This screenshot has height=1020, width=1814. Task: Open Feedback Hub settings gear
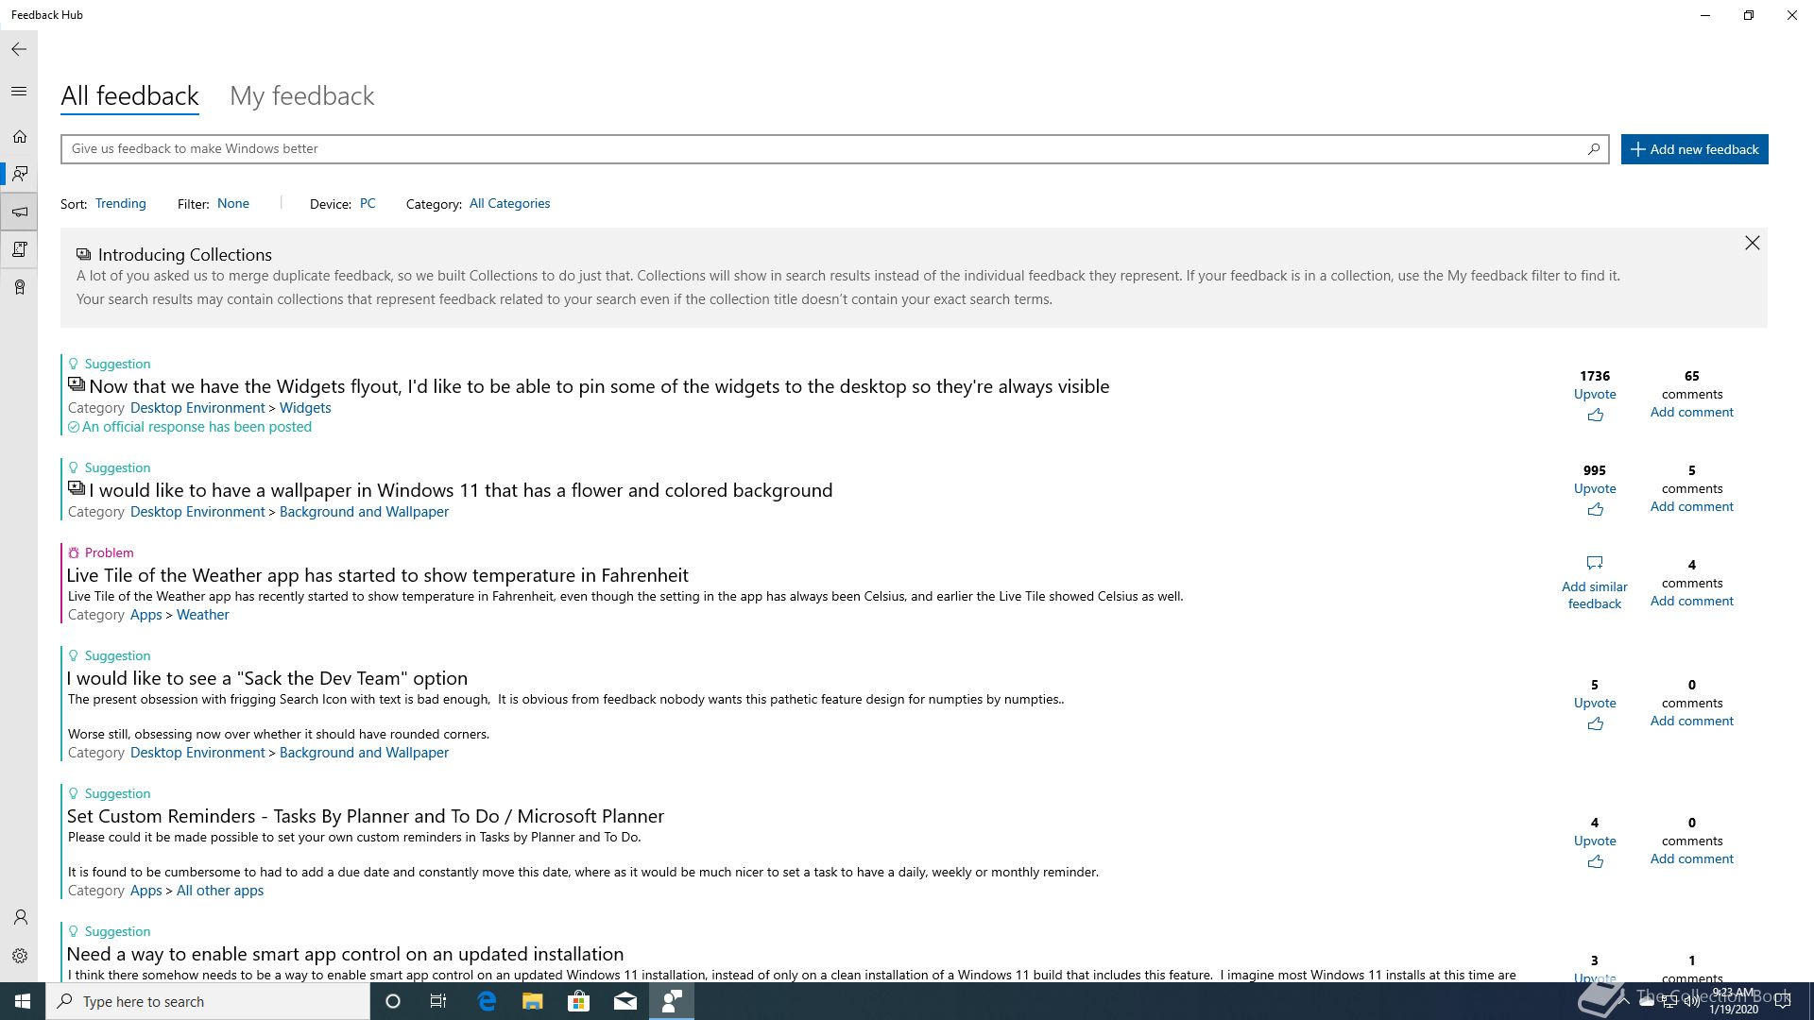[19, 956]
